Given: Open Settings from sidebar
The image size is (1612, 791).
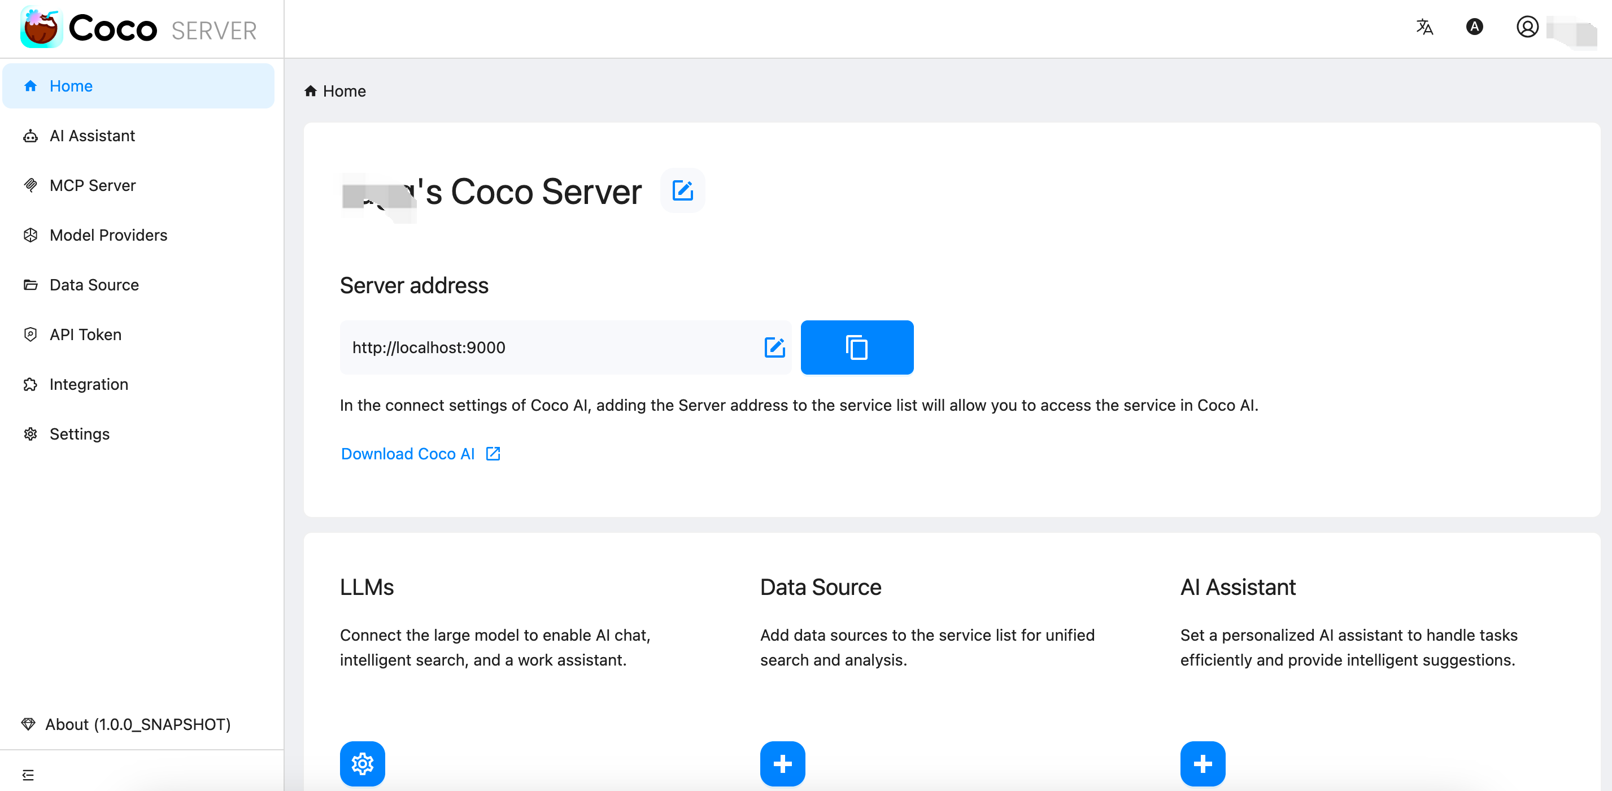Looking at the screenshot, I should click(x=80, y=434).
